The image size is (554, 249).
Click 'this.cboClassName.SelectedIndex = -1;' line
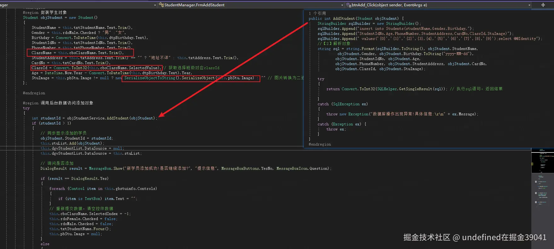[x=90, y=214]
